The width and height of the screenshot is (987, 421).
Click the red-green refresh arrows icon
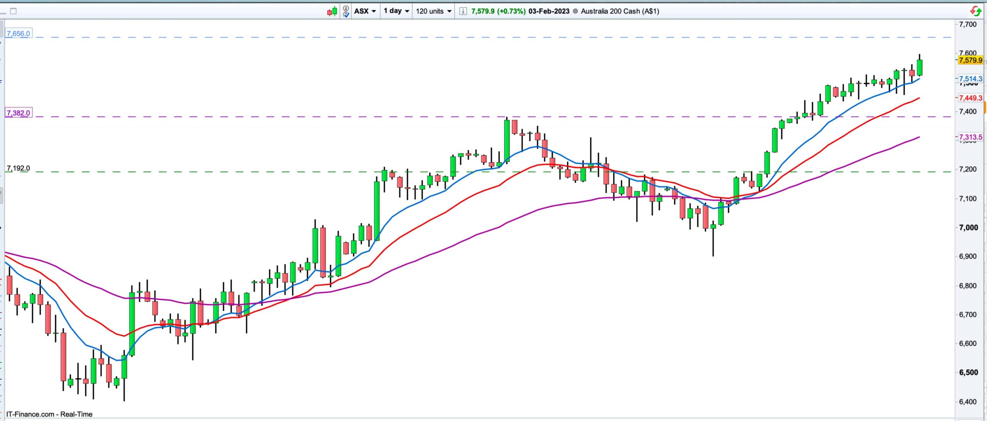tap(976, 11)
